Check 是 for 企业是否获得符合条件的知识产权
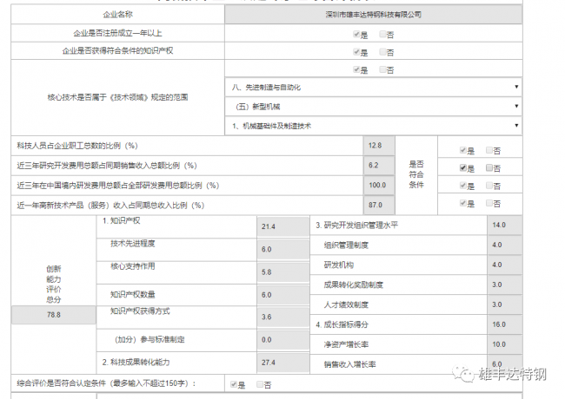Viewport: 565px width, 399px height. pyautogui.click(x=356, y=52)
